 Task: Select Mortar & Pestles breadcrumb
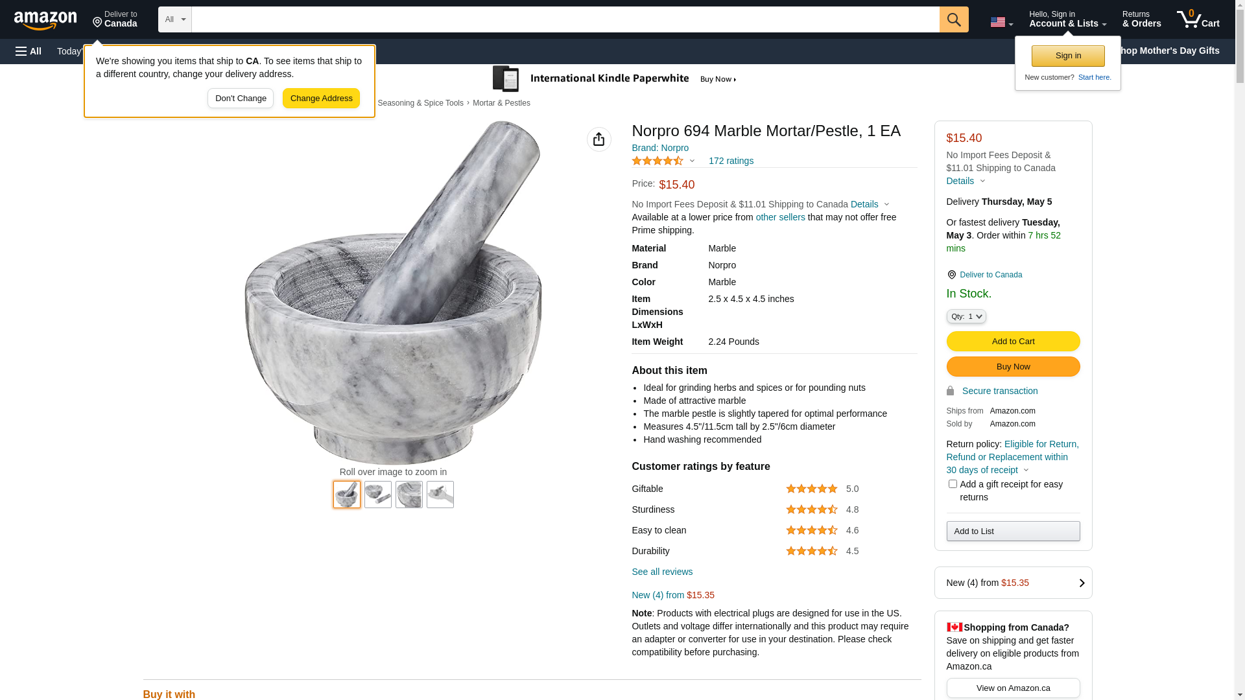point(501,103)
